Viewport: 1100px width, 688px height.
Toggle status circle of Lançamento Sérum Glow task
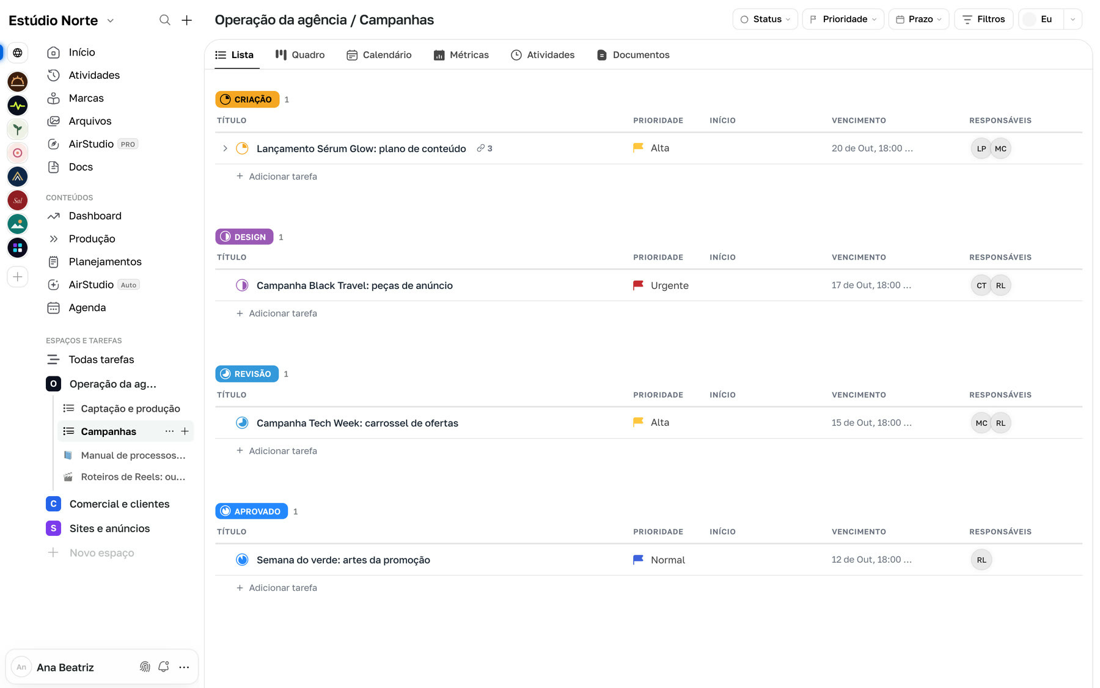pyautogui.click(x=242, y=148)
